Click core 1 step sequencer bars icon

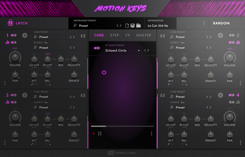point(7,42)
